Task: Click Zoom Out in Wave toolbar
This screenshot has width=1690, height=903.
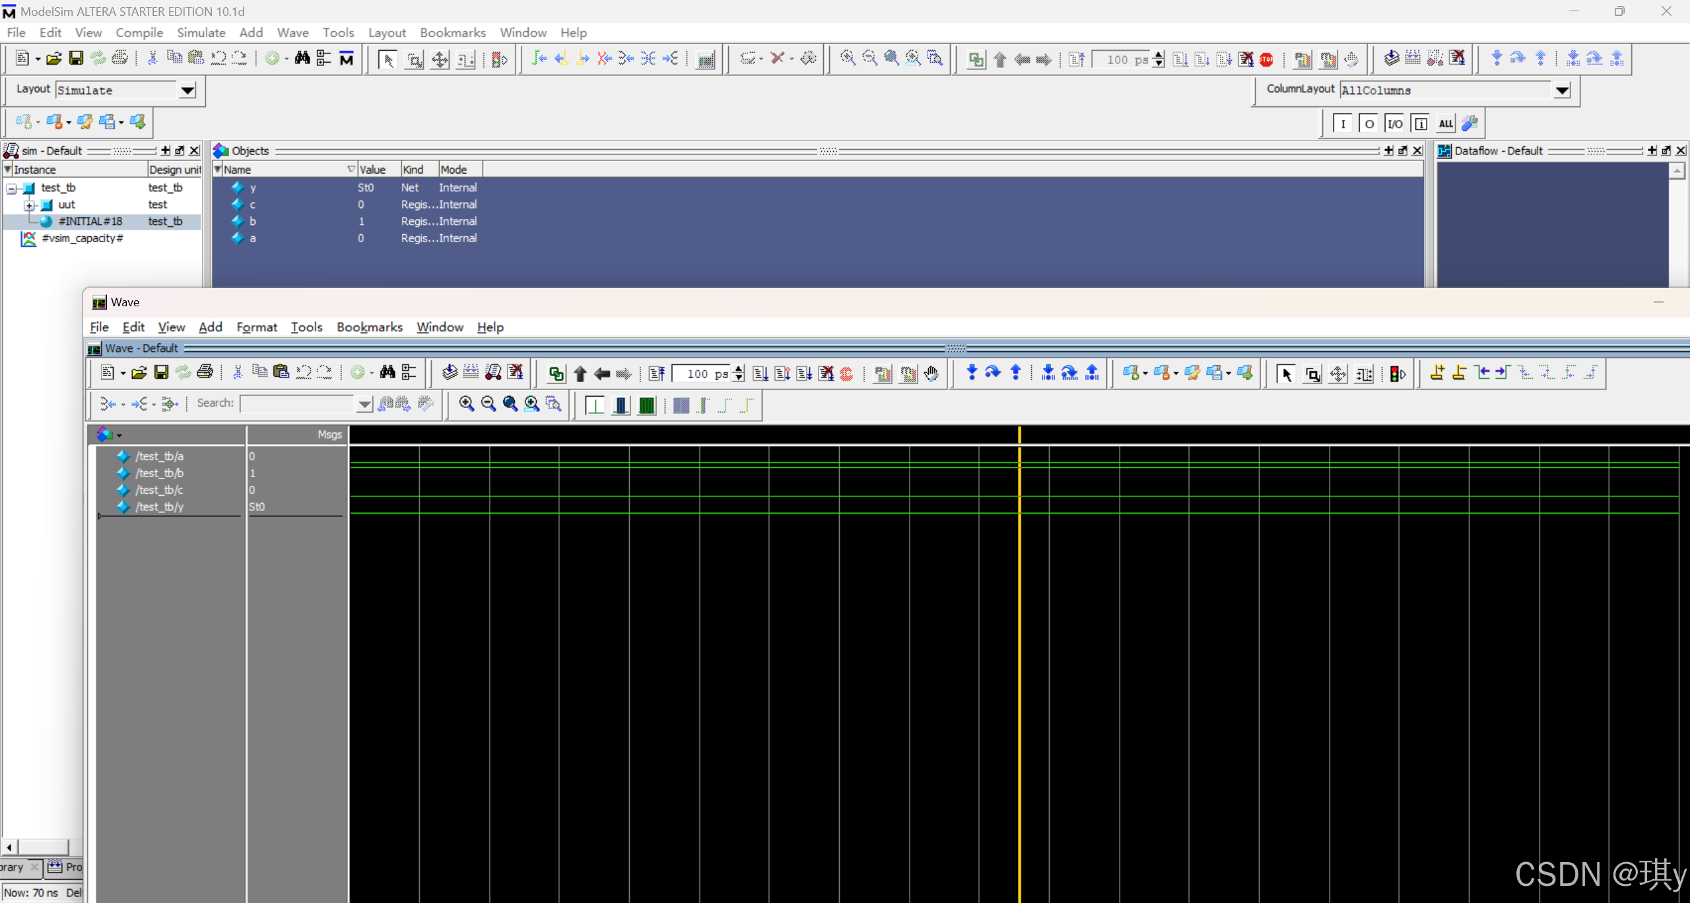Action: (x=488, y=403)
